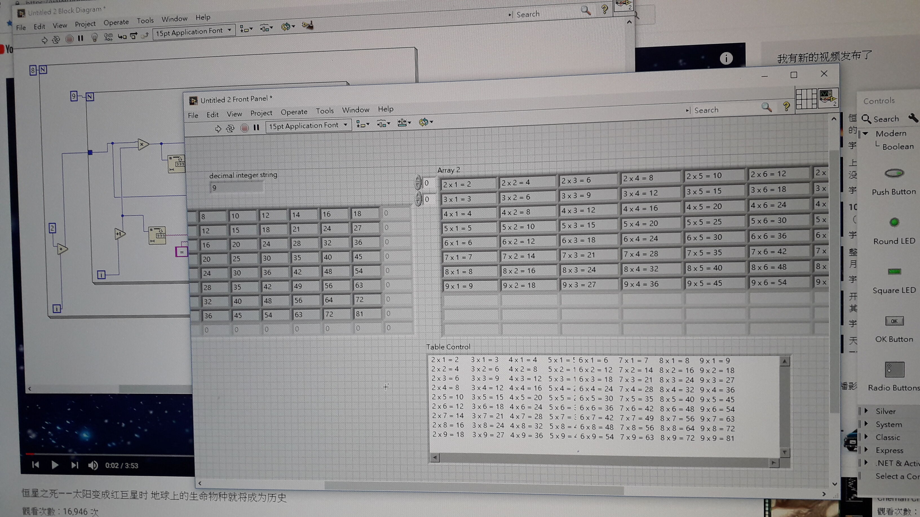Expand Silver category in Controls palette
920x517 pixels.
pyautogui.click(x=866, y=411)
